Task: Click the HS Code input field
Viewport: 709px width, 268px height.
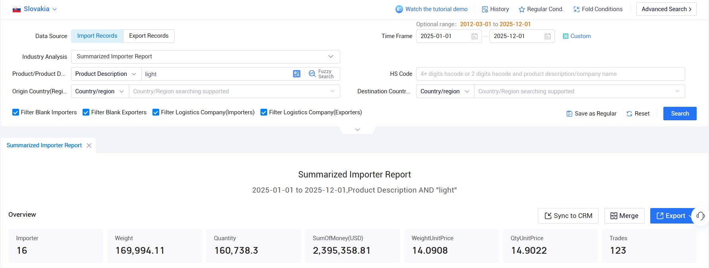Action: click(550, 74)
